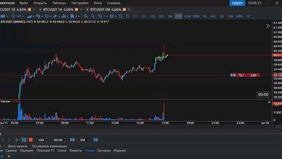
Task: Click the templates page icon labeled 2
Action: [72, 16]
